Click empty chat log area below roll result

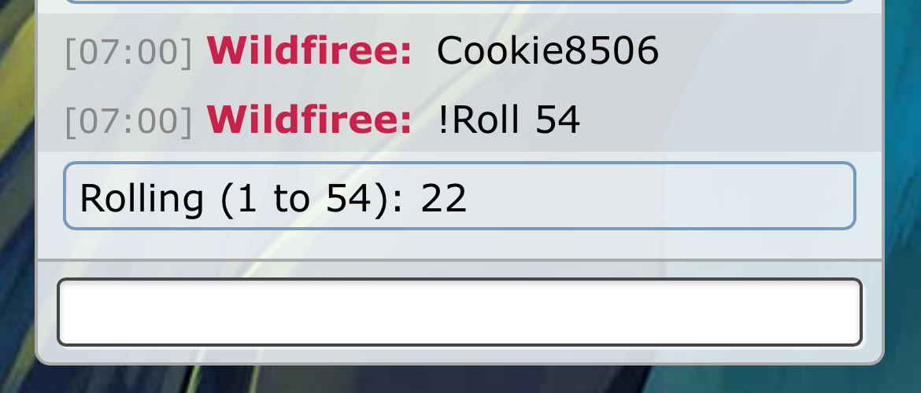pyautogui.click(x=460, y=244)
